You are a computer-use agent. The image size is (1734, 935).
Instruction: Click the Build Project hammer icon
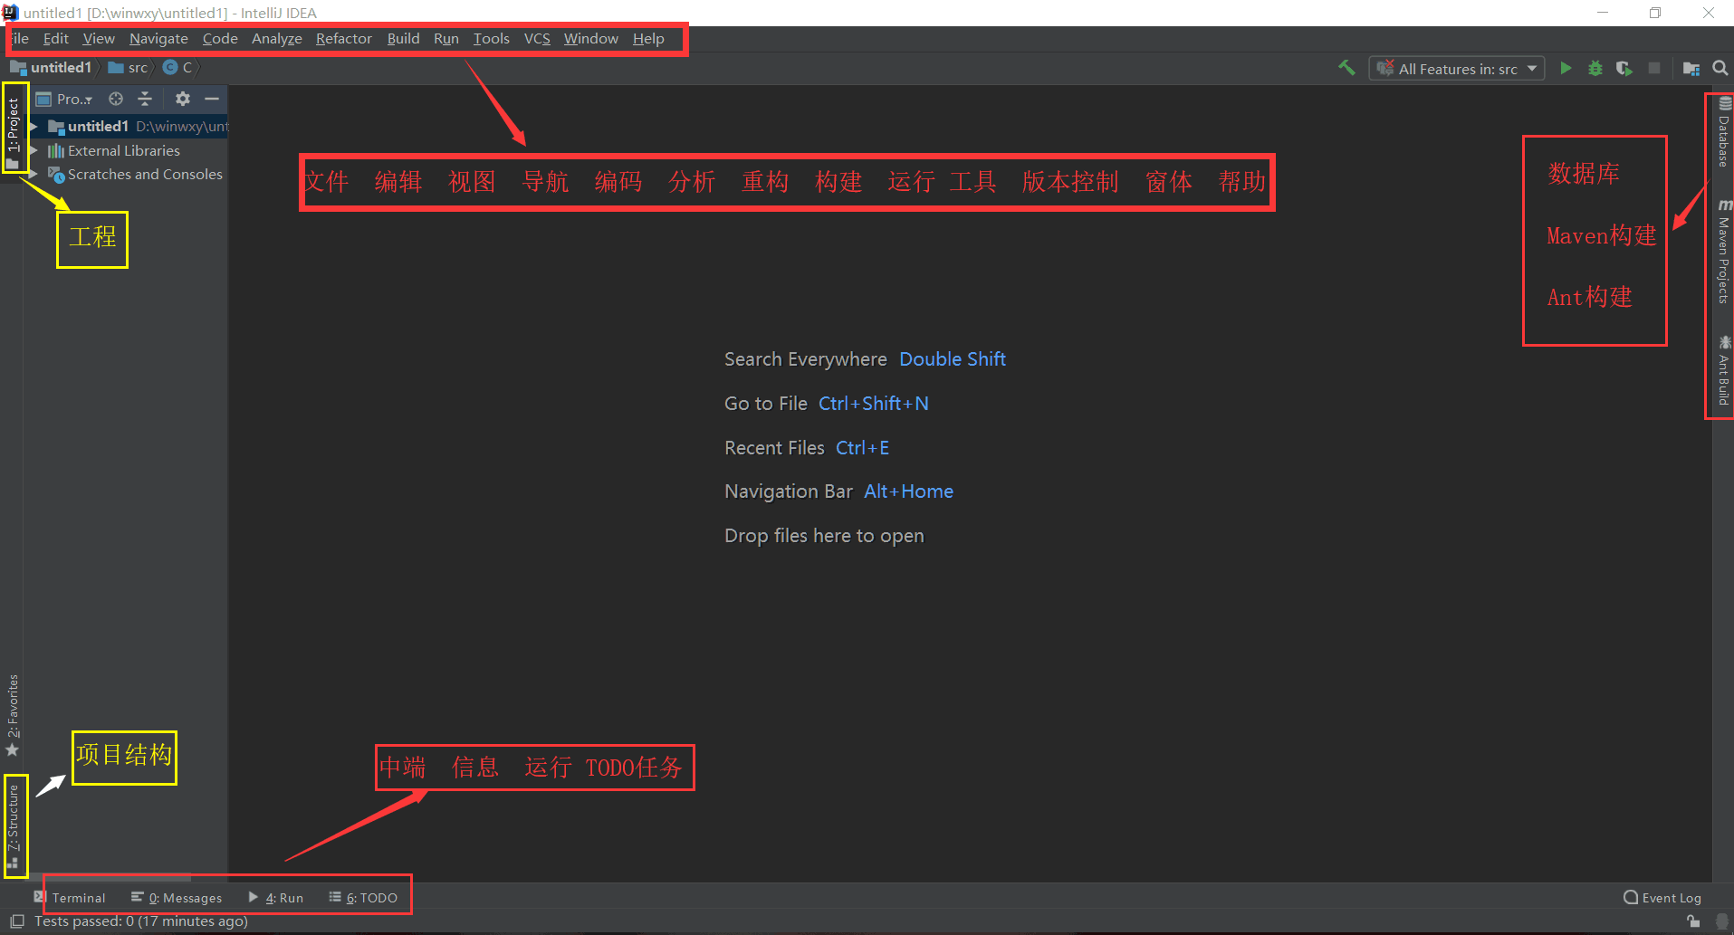1347,68
